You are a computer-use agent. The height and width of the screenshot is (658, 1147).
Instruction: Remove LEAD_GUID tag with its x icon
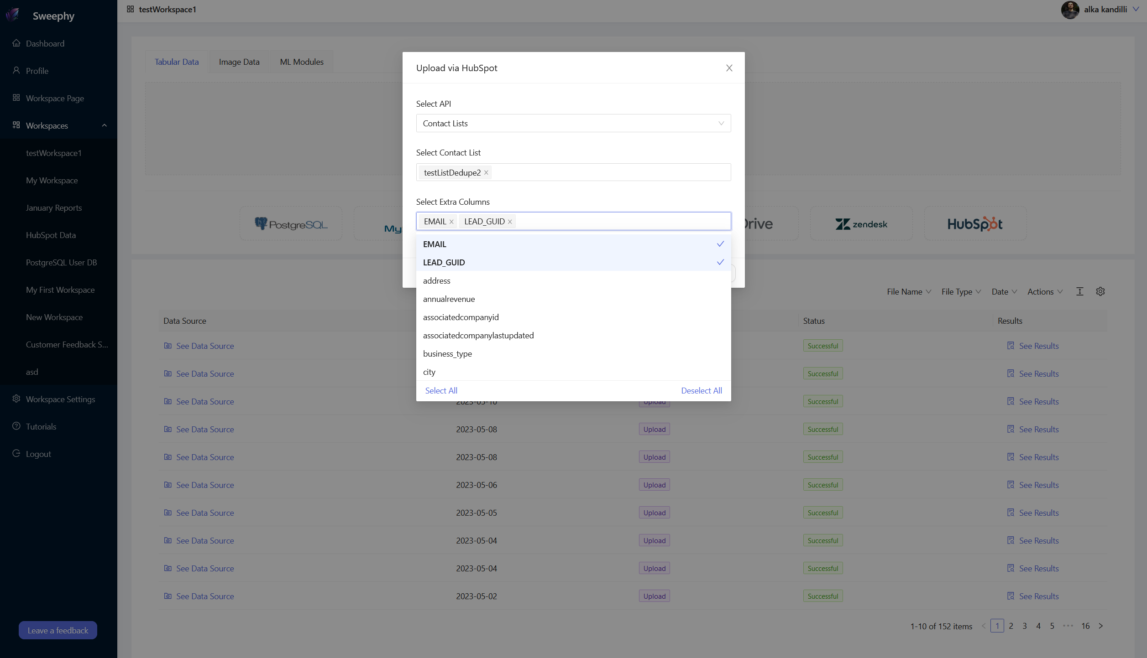point(510,222)
